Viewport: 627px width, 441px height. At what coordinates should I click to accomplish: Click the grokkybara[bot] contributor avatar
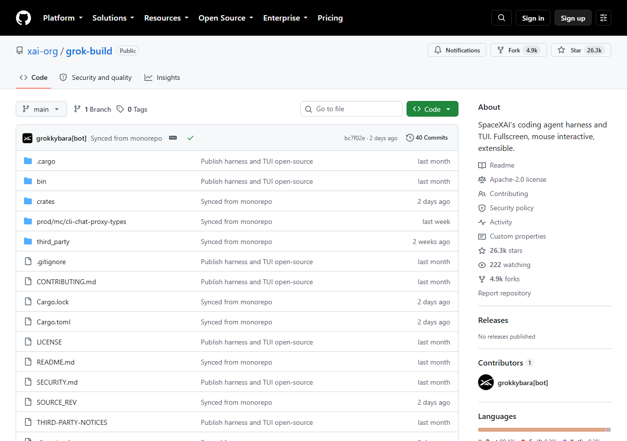[x=486, y=382]
